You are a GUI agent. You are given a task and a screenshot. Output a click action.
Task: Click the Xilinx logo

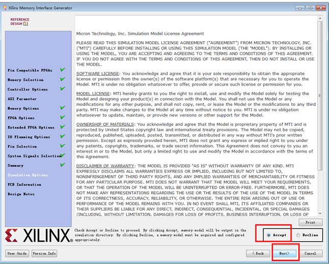(x=39, y=235)
